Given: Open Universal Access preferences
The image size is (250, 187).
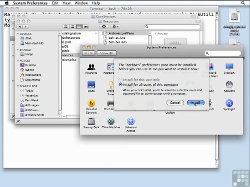Looking at the screenshot, I should point(130,125).
